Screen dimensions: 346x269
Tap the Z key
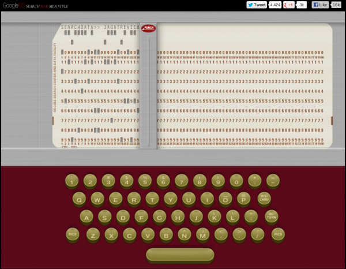93,235
